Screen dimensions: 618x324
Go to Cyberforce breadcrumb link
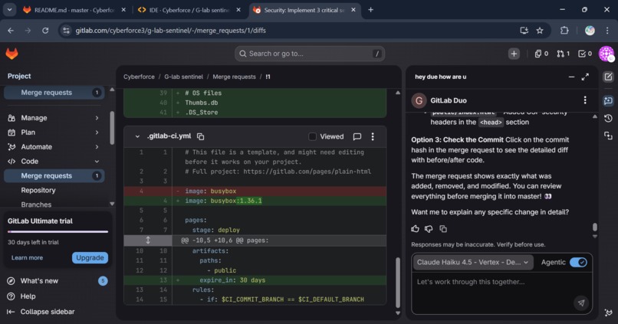[x=139, y=77]
